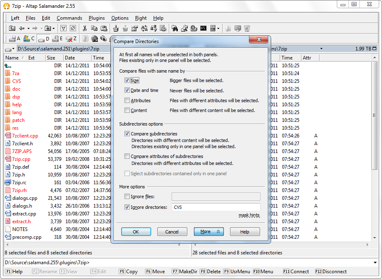
Task: Collapse dialog with More button
Action: pyautogui.click(x=209, y=231)
